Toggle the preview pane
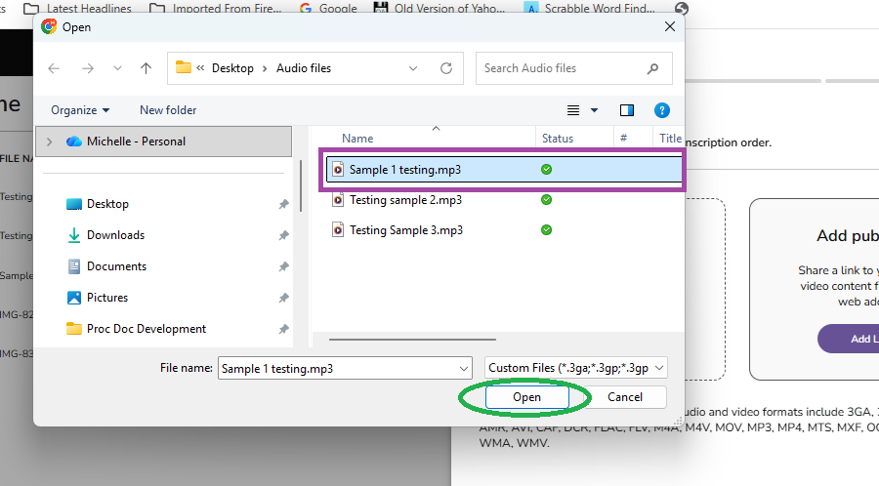This screenshot has width=879, height=486. tap(627, 110)
